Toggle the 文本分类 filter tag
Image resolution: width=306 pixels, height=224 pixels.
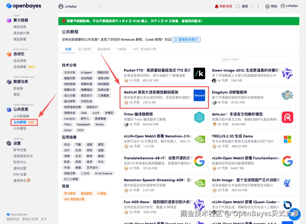coord(69,72)
